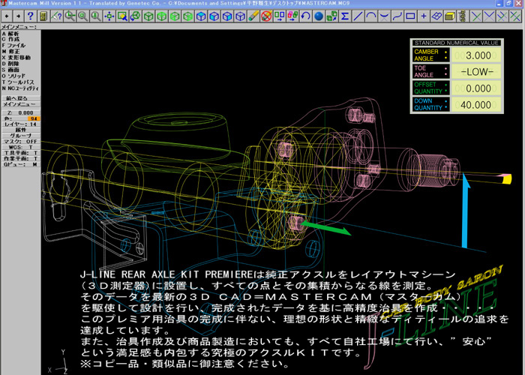Click the undelete crossed-out eraser icon

click(266, 16)
